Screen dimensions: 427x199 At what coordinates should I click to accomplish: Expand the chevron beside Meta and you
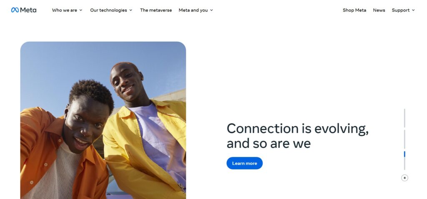click(211, 10)
